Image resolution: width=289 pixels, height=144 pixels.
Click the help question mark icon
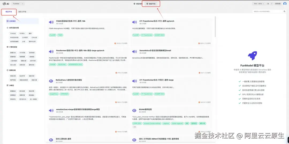[x=272, y=3]
